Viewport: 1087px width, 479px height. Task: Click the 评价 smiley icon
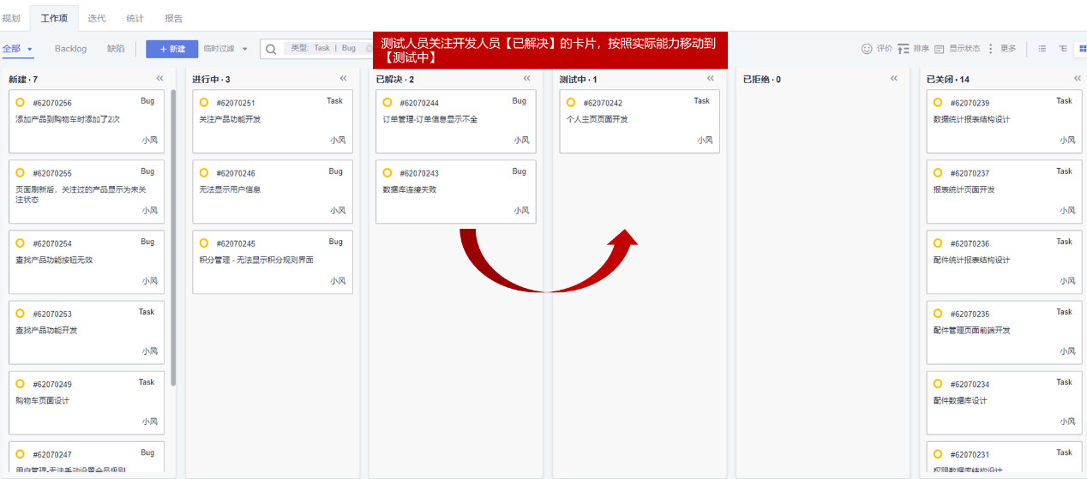pyautogui.click(x=867, y=49)
